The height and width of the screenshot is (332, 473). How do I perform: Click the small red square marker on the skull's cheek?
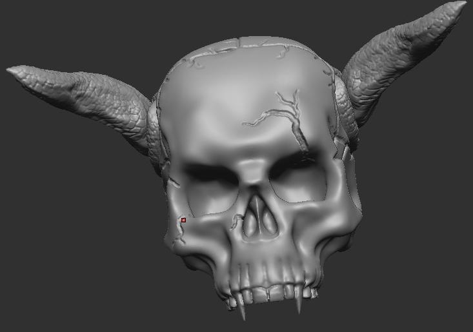pos(183,220)
